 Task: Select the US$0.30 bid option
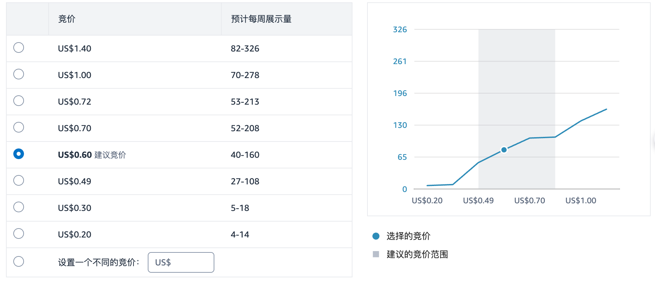(x=19, y=207)
